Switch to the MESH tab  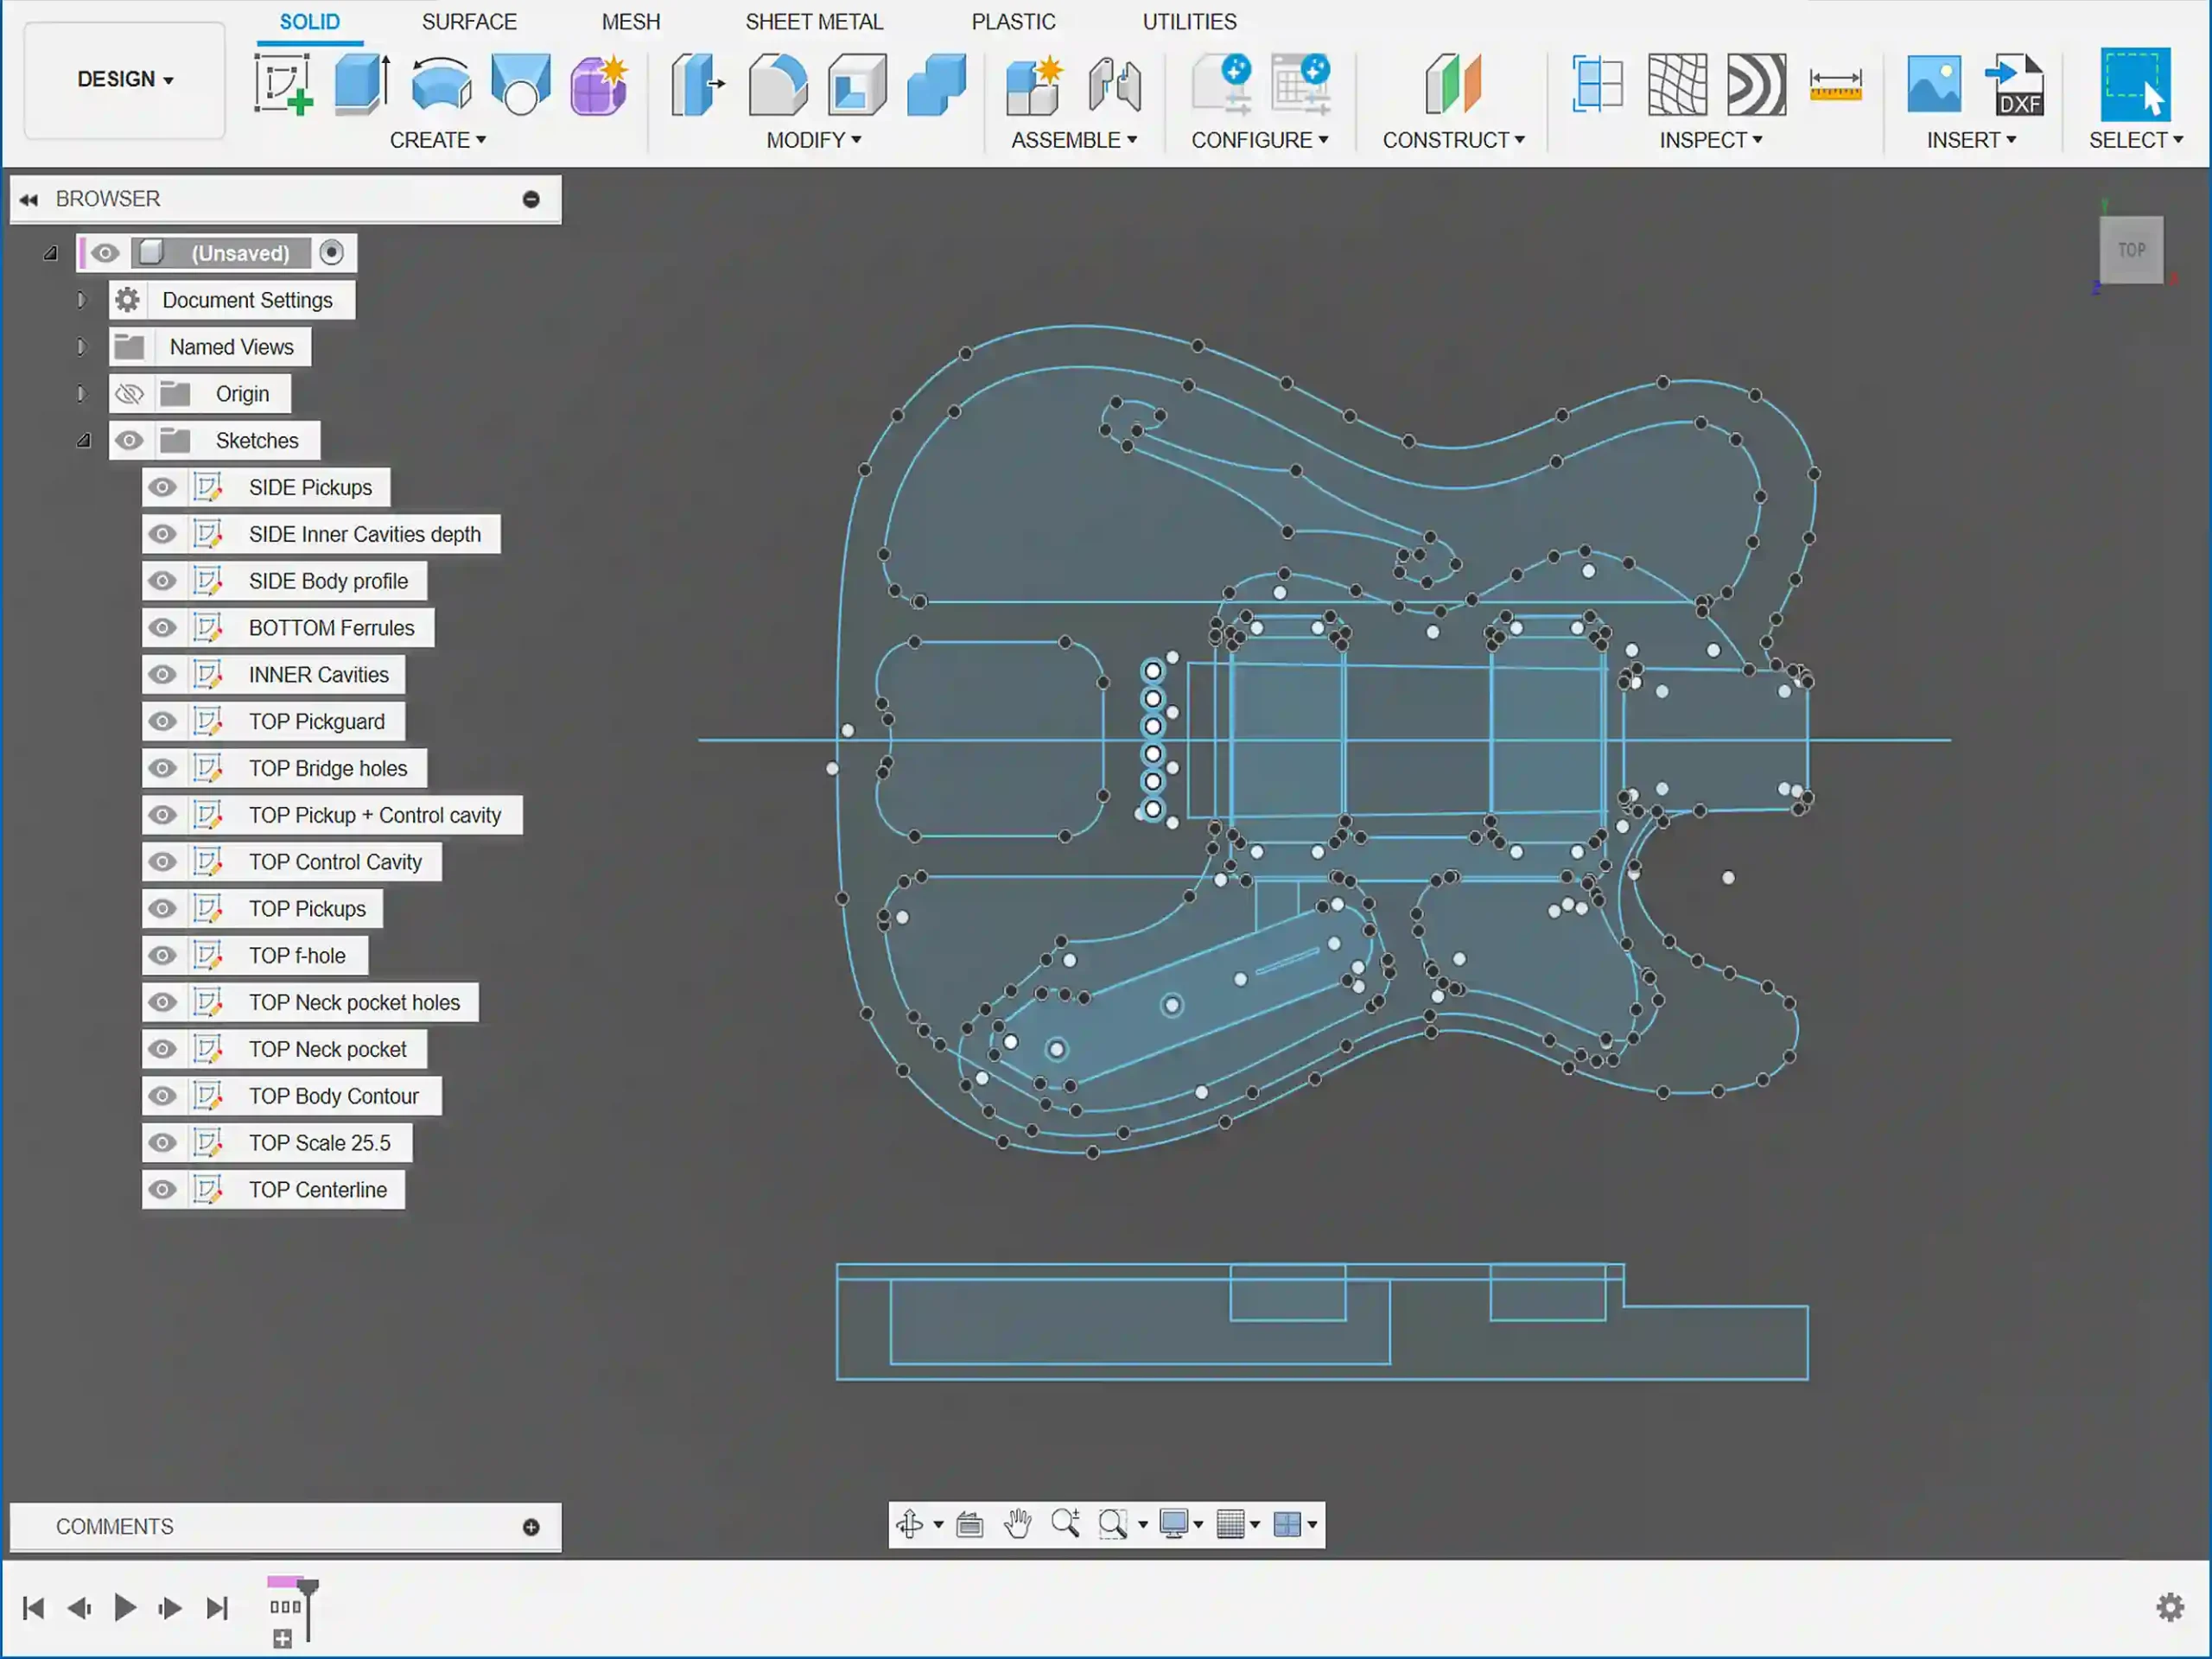click(630, 22)
